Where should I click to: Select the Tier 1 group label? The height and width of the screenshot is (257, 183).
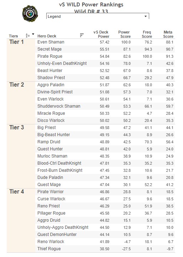(16, 42)
